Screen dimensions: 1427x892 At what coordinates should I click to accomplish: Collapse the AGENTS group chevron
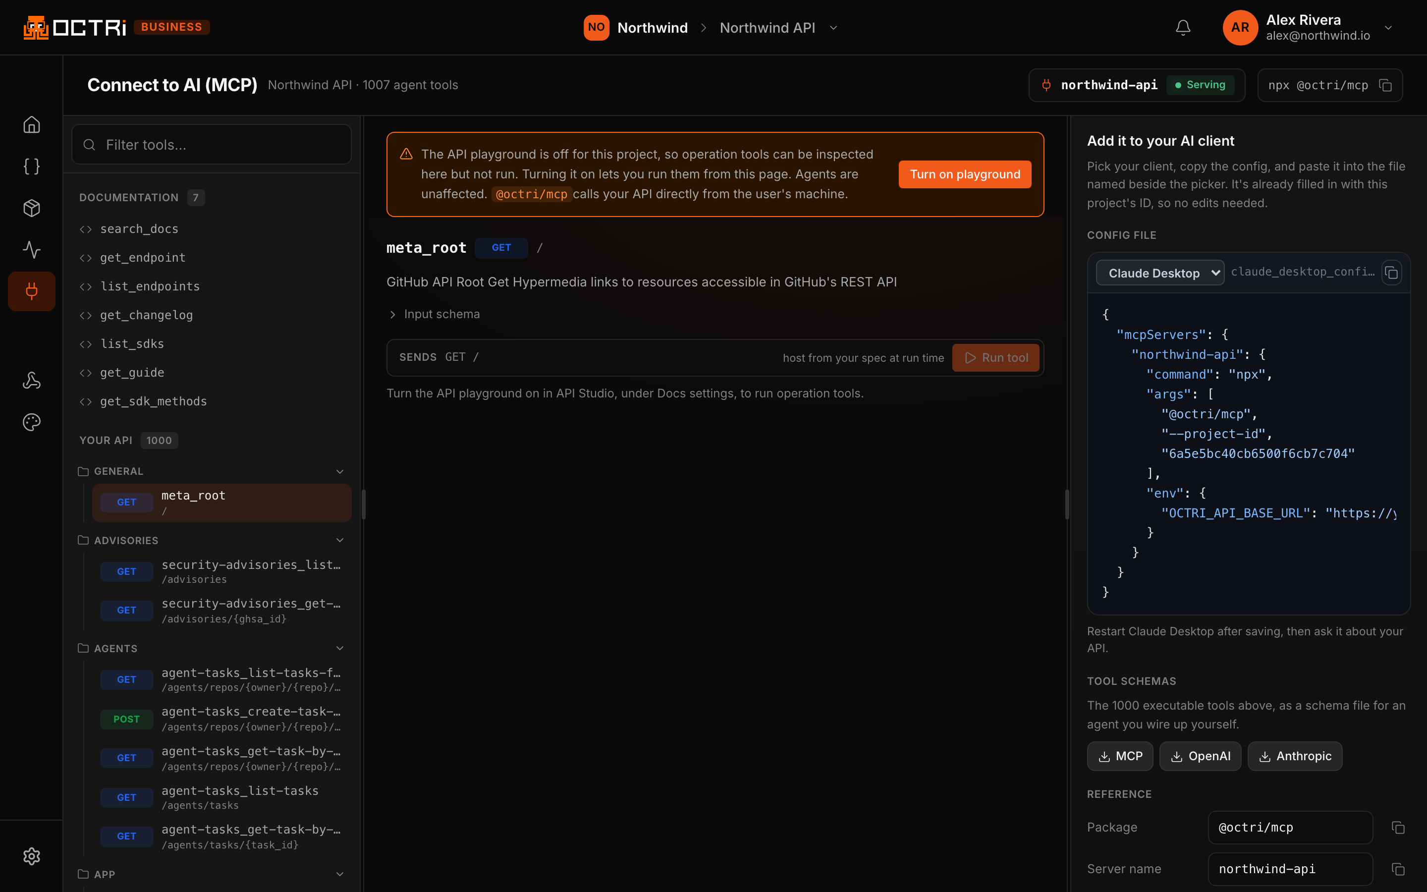point(339,648)
